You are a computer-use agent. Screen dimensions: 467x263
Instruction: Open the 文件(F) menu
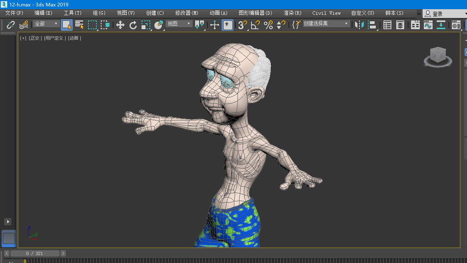[14, 13]
